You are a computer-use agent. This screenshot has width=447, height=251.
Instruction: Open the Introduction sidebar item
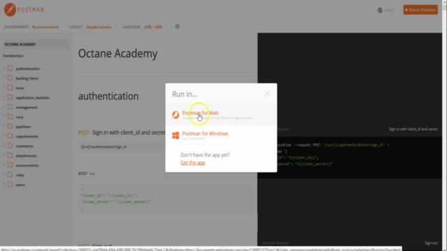point(13,56)
